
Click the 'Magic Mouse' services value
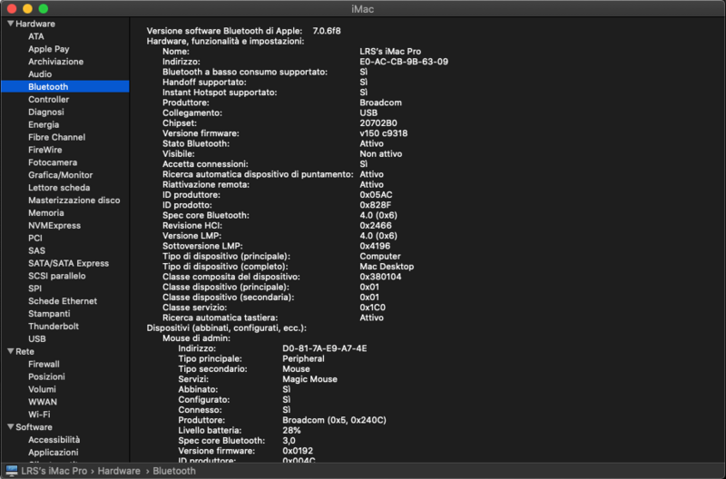[x=309, y=379]
